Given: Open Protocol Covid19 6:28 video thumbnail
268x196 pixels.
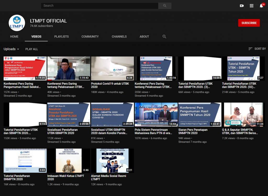Looking at the screenshot, I should tap(113, 68).
